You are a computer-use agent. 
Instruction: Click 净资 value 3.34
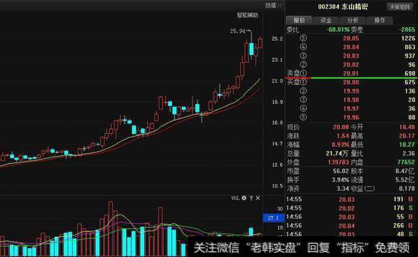pyautogui.click(x=343, y=189)
